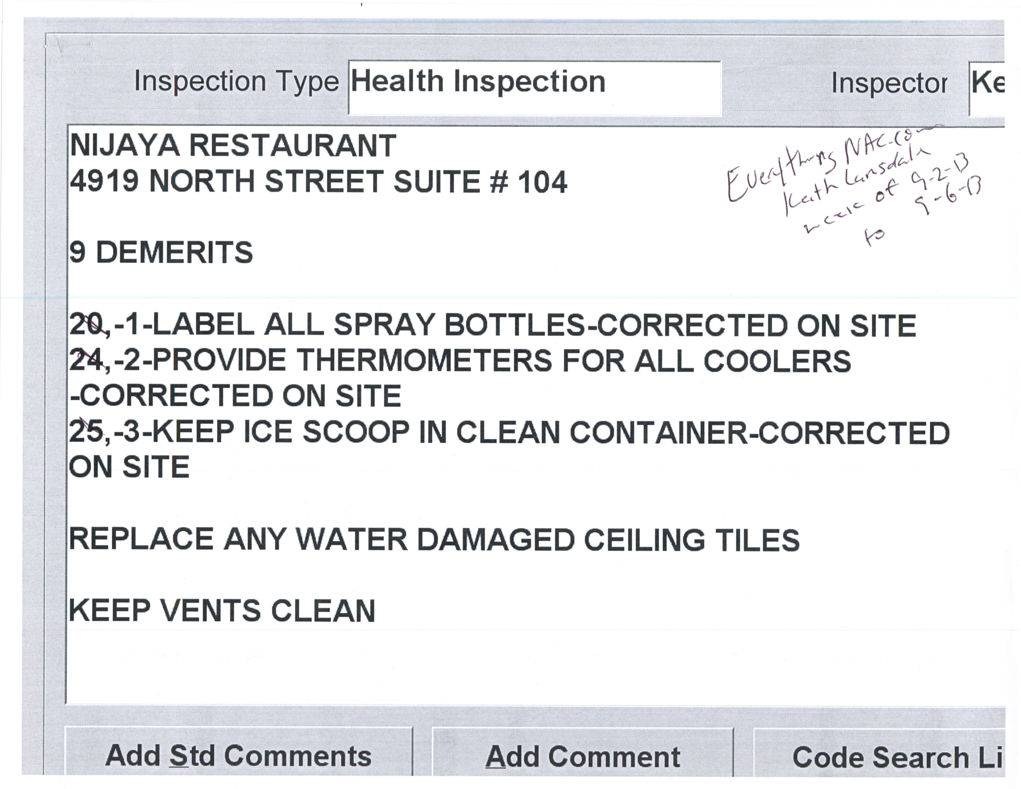This screenshot has height=789, width=1021.
Task: Click the 9 DEMERITS text line
Action: (x=161, y=252)
